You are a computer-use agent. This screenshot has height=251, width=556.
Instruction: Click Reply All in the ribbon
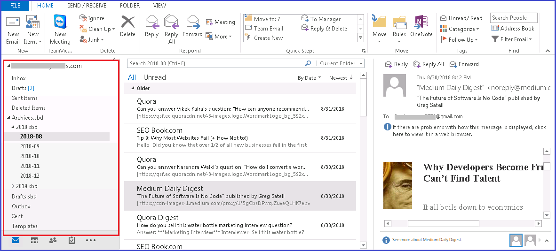click(171, 30)
